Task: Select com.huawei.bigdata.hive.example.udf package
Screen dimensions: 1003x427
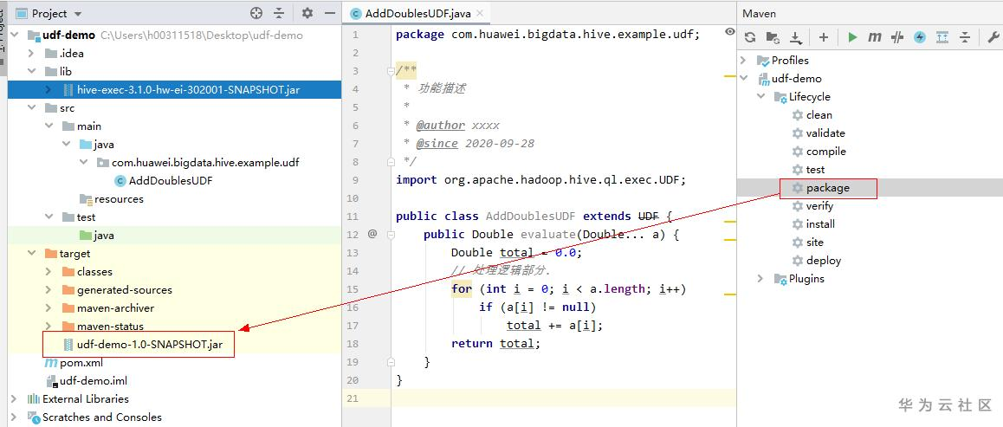Action: coord(197,162)
